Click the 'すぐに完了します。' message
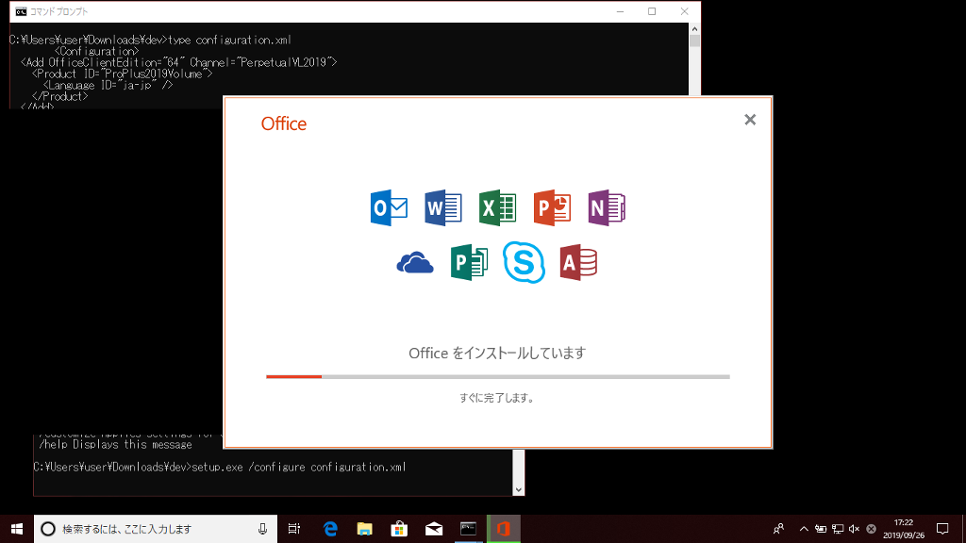This screenshot has height=543, width=966. 497,398
